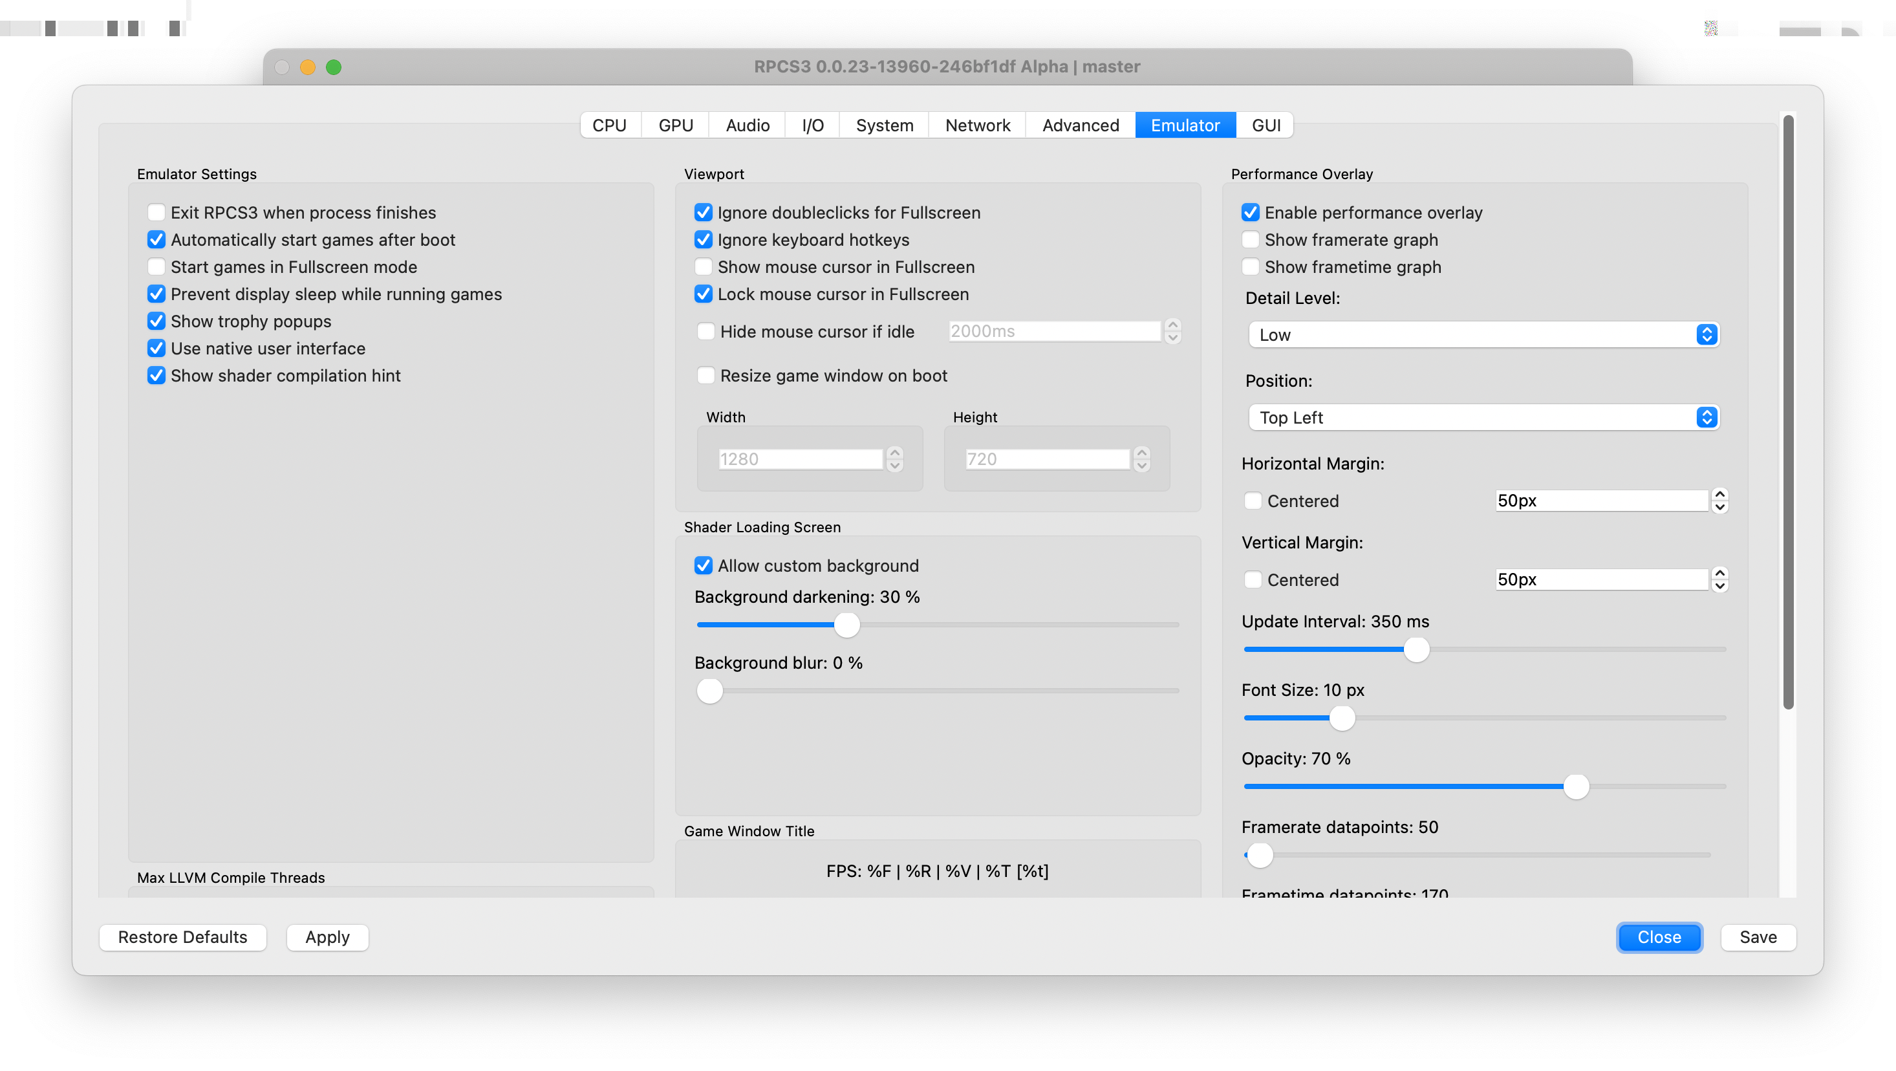Enable Start games in Fullscreen mode
1896x1071 pixels.
pos(156,267)
